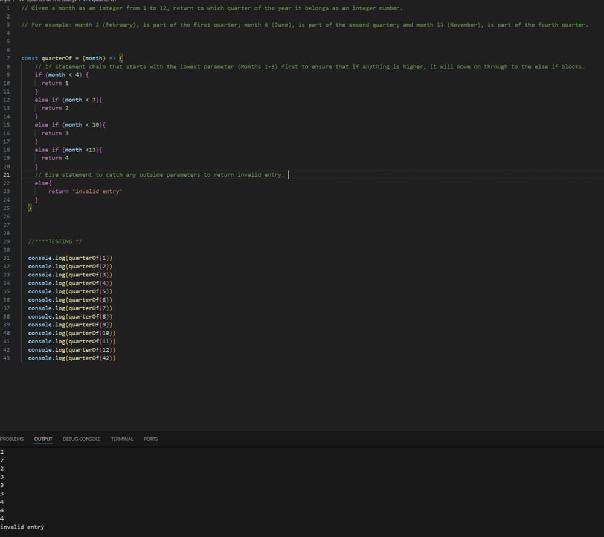Click the console.log(quarterOf(5)) line
604x537 pixels.
[x=70, y=291]
